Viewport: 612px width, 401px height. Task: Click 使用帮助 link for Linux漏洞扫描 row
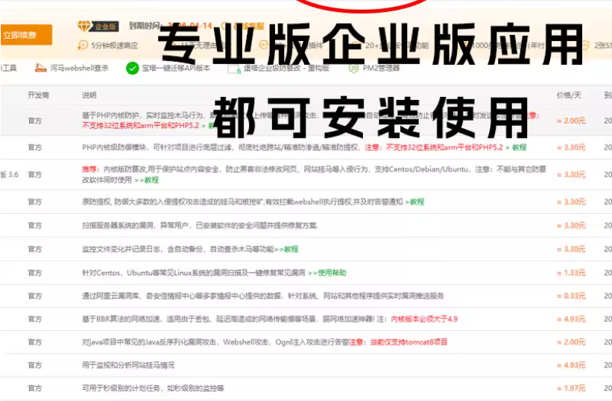pyautogui.click(x=332, y=273)
